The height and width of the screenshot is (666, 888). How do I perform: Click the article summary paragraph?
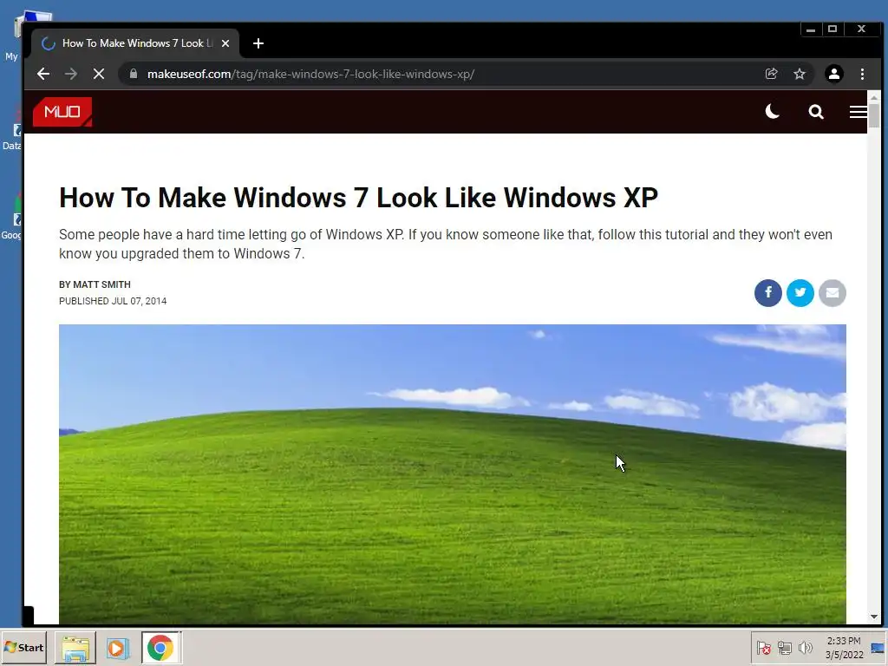[x=446, y=244]
